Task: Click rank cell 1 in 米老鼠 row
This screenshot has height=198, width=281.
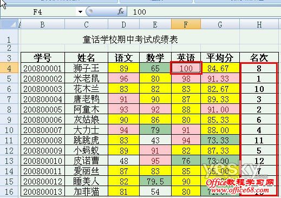Action: [259, 78]
